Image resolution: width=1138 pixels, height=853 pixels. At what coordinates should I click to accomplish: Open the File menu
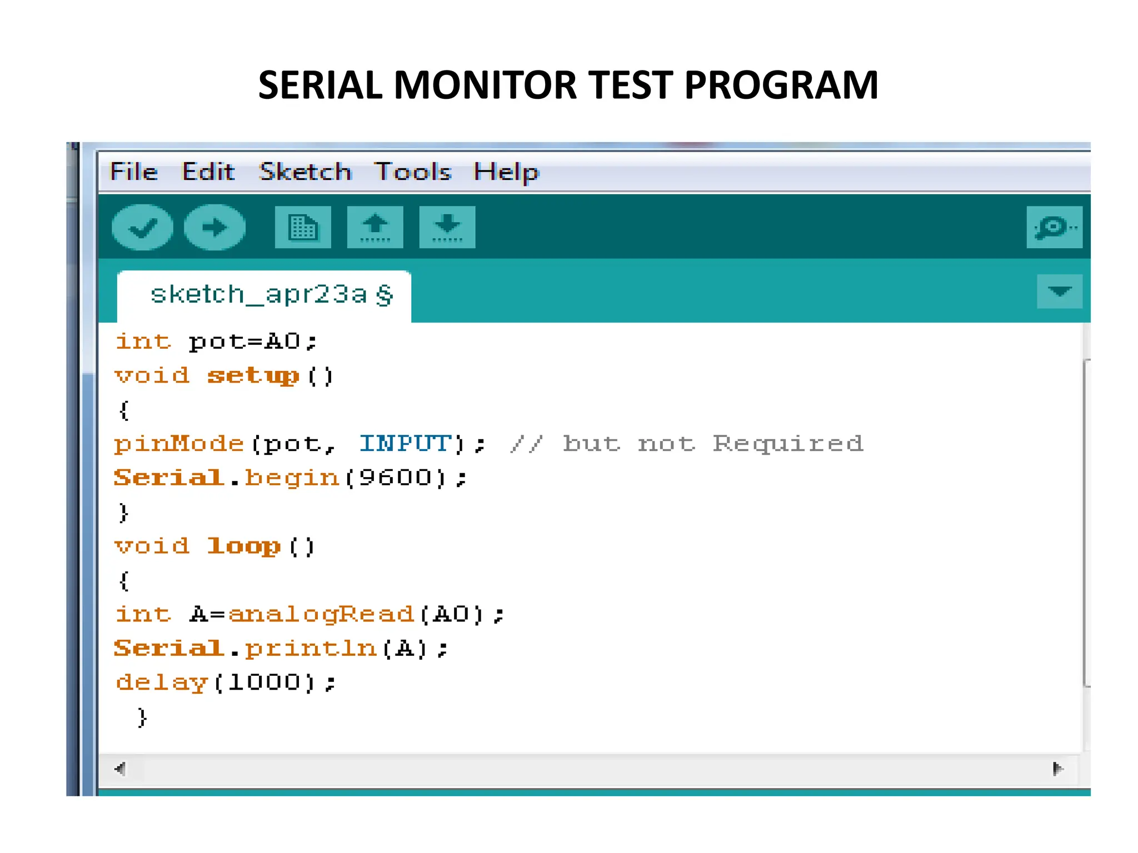click(x=134, y=172)
